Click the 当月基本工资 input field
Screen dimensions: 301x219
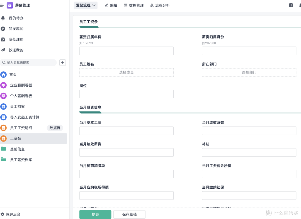[127, 131]
